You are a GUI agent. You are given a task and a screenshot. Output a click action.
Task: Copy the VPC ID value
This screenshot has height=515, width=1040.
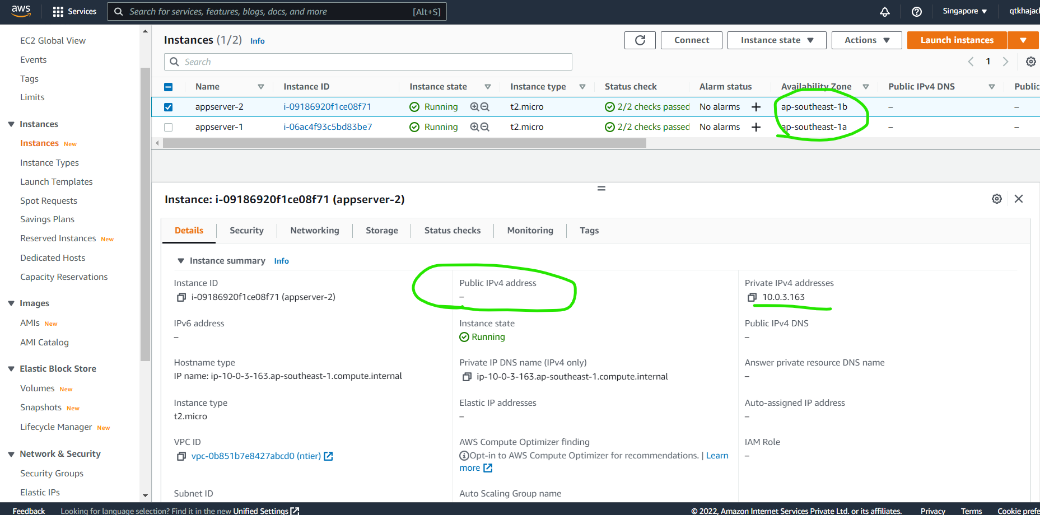[181, 456]
